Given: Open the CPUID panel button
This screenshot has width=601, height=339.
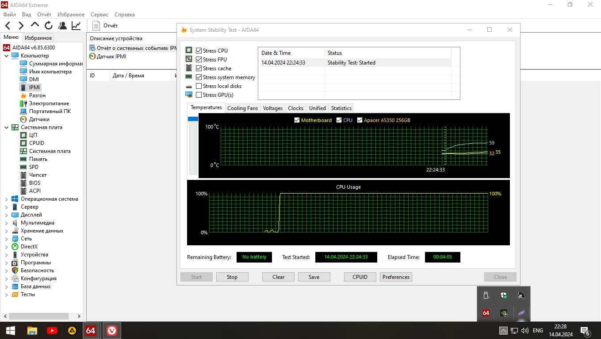Looking at the screenshot, I should (360, 277).
